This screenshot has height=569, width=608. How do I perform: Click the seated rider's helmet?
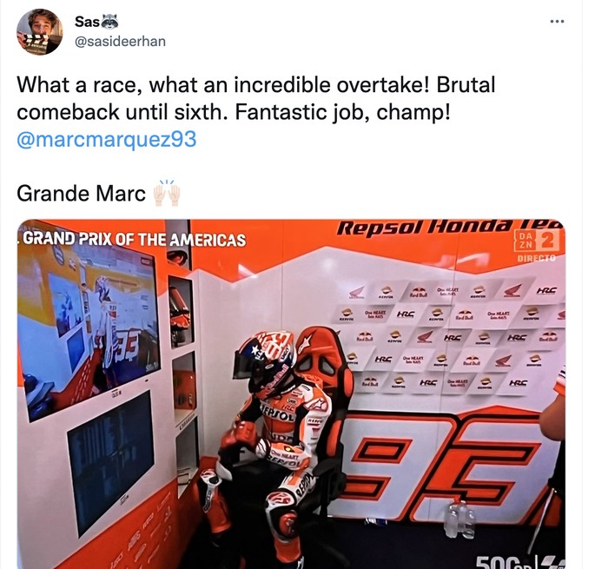point(265,361)
